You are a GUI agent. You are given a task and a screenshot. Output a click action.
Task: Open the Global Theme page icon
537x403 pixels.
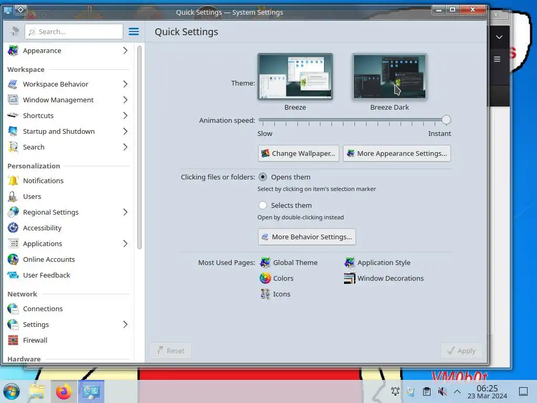point(265,262)
